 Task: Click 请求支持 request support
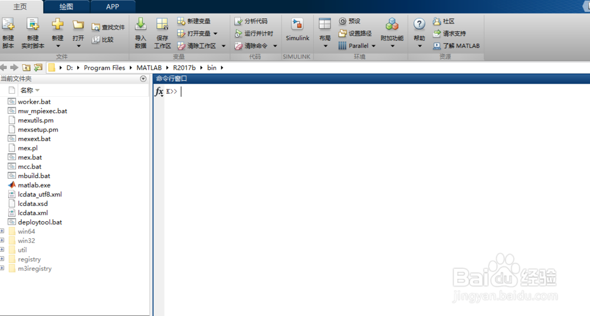(449, 34)
